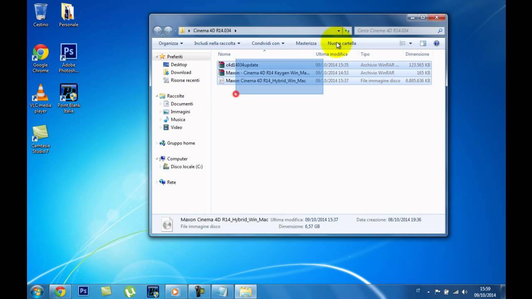The height and width of the screenshot is (299, 532).
Task: Open the view options dropdown arrow
Action: [x=410, y=43]
